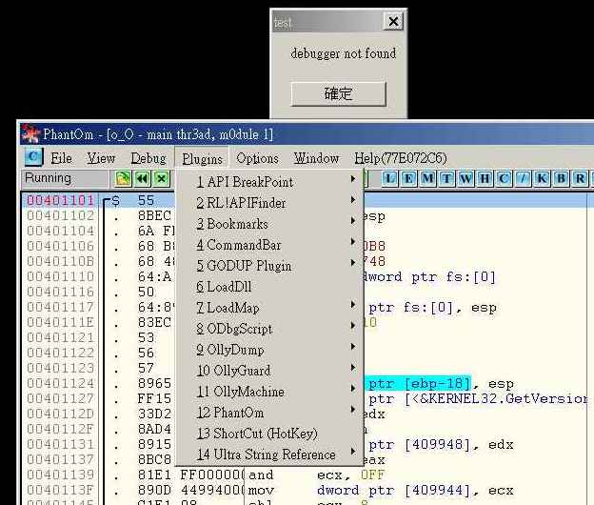Close the debugger not found dialog
This screenshot has height=505, width=594.
393,21
